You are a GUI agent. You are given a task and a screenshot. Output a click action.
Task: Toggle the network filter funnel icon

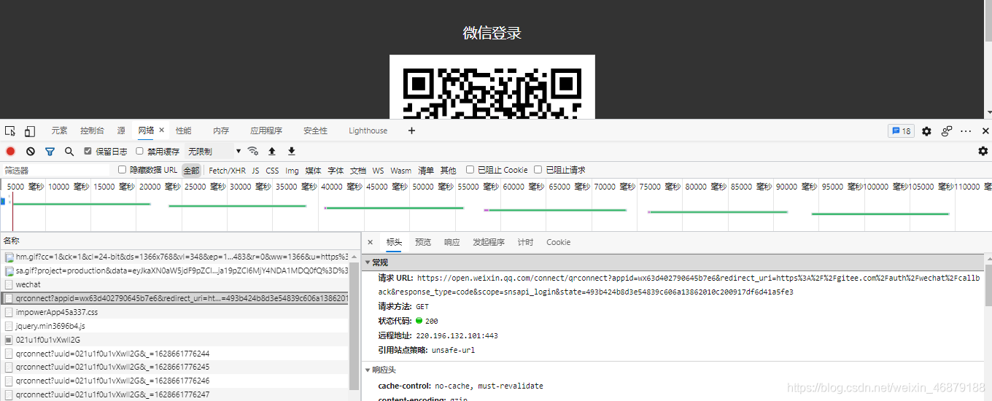pos(50,152)
